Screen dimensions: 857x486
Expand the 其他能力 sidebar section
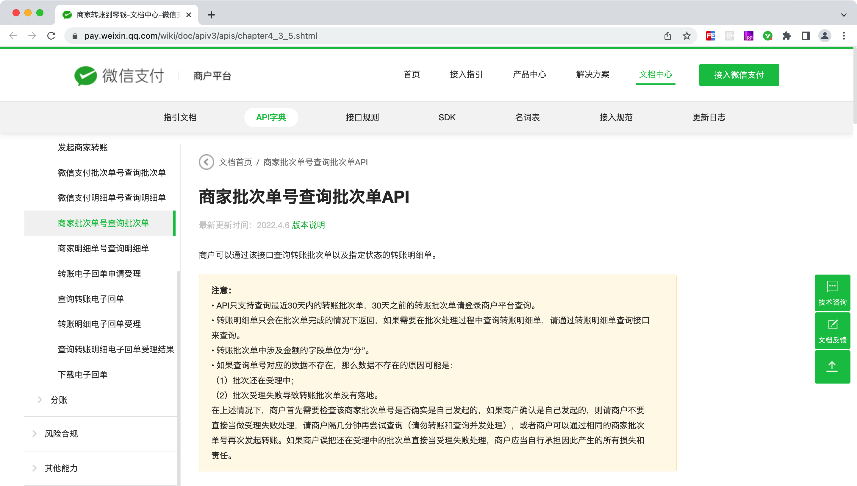click(61, 468)
